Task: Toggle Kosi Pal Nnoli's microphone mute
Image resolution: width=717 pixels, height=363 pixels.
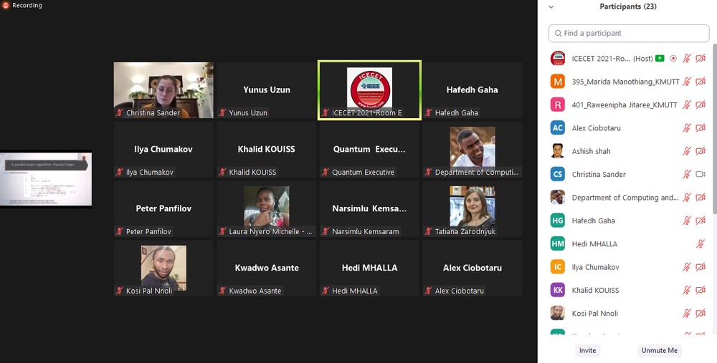Action: (686, 313)
